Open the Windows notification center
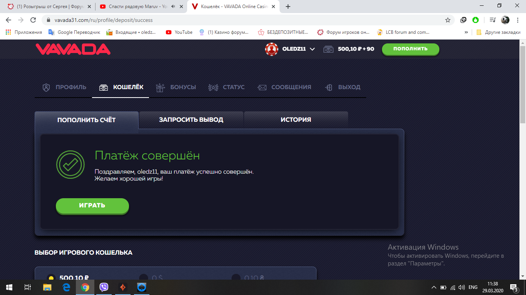The image size is (526, 295). pyautogui.click(x=514, y=287)
